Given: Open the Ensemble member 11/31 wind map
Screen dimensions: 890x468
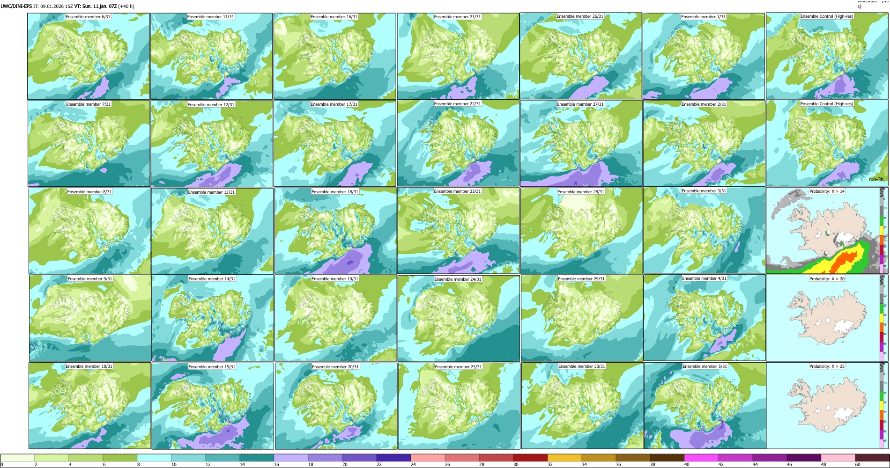Looking at the screenshot, I should (x=211, y=56).
